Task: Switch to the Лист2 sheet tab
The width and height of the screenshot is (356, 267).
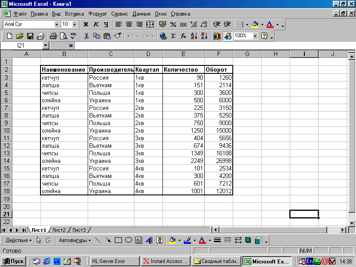Action: 59,230
